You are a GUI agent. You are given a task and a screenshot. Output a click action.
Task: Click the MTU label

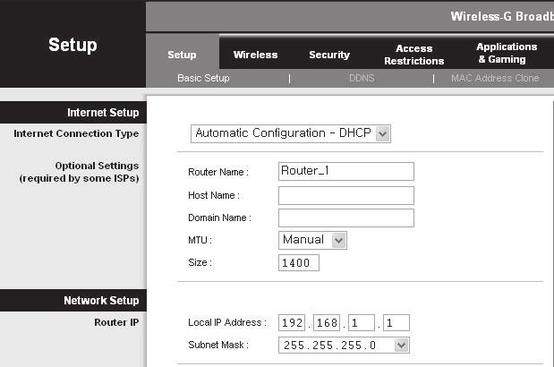click(x=200, y=240)
